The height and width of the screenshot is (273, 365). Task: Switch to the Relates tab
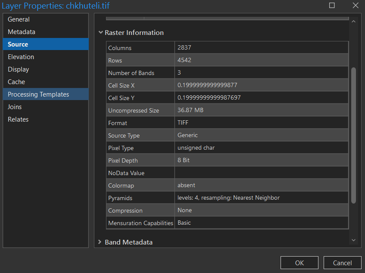[x=18, y=119]
